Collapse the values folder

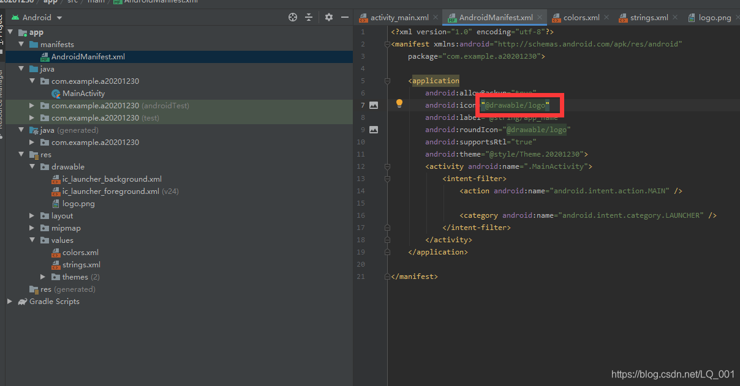32,240
